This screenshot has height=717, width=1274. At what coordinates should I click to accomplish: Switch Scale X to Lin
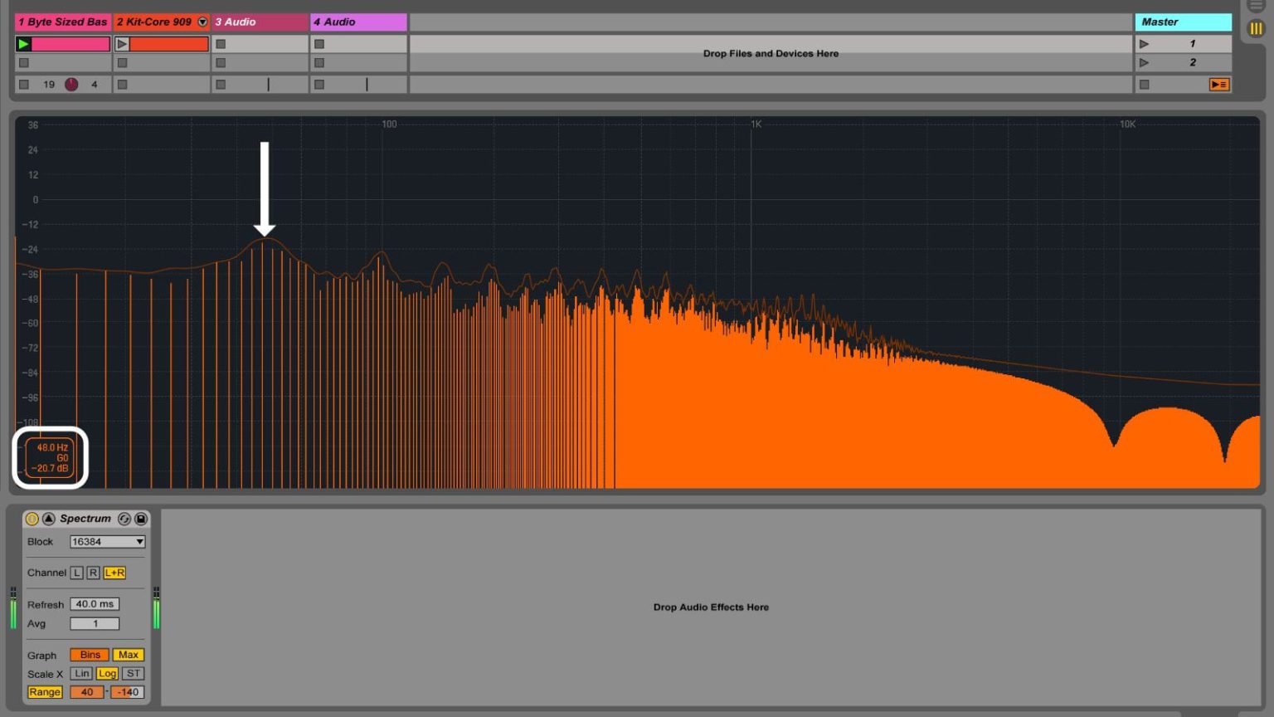(x=80, y=673)
